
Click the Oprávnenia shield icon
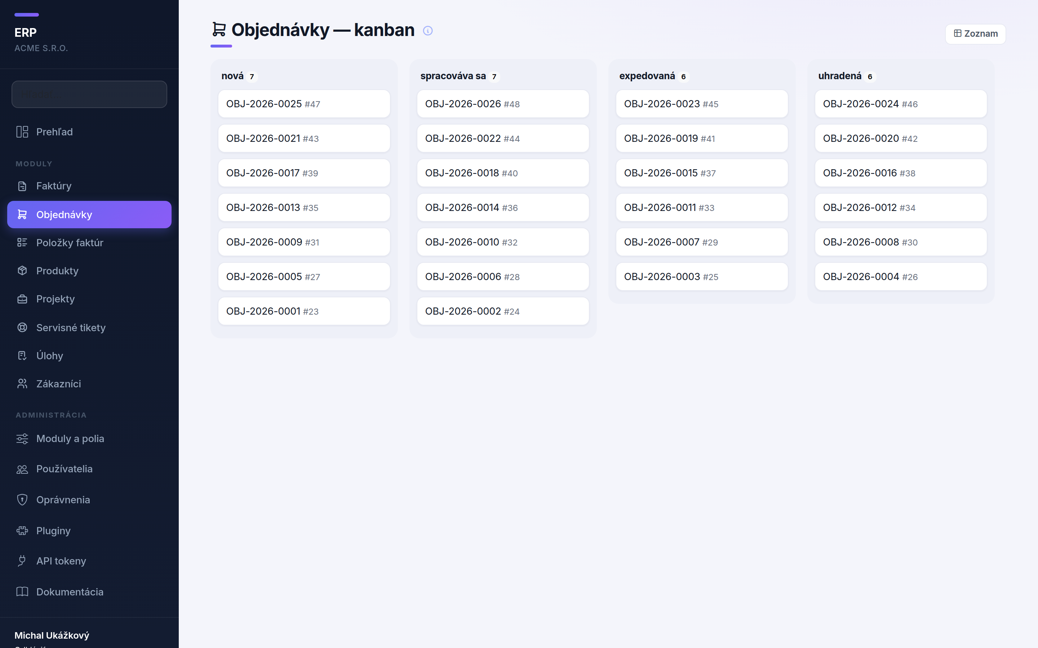point(22,500)
